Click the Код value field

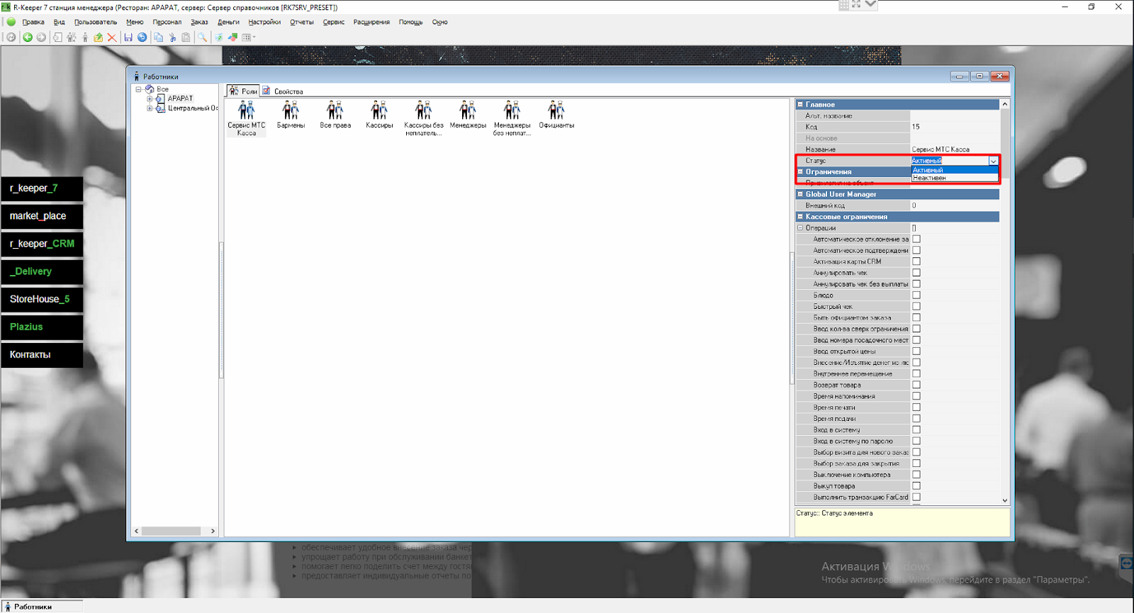click(x=955, y=127)
